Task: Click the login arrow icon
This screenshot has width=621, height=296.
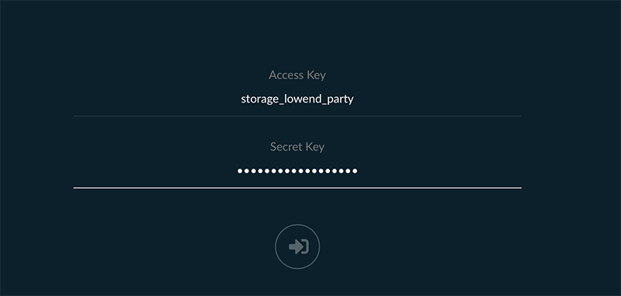Action: tap(298, 247)
